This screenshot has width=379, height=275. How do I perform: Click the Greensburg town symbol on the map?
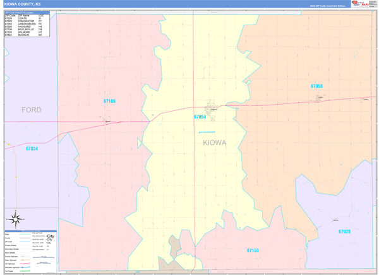[x=210, y=110]
